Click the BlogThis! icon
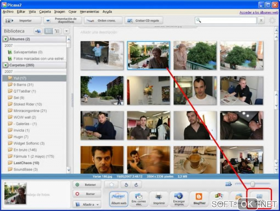280x211 pixels. tap(199, 199)
